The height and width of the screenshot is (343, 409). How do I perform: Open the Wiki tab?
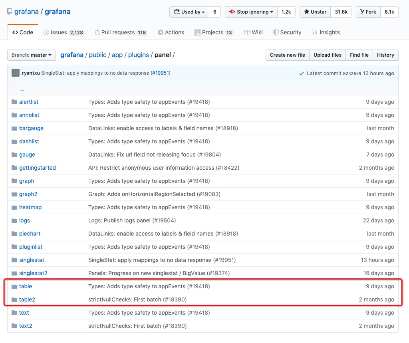click(253, 32)
